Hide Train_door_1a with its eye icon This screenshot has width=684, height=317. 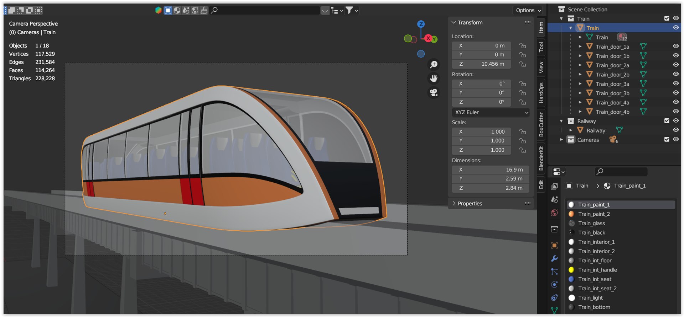pyautogui.click(x=676, y=47)
